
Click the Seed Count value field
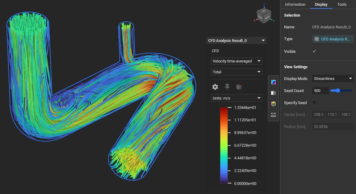(320, 91)
